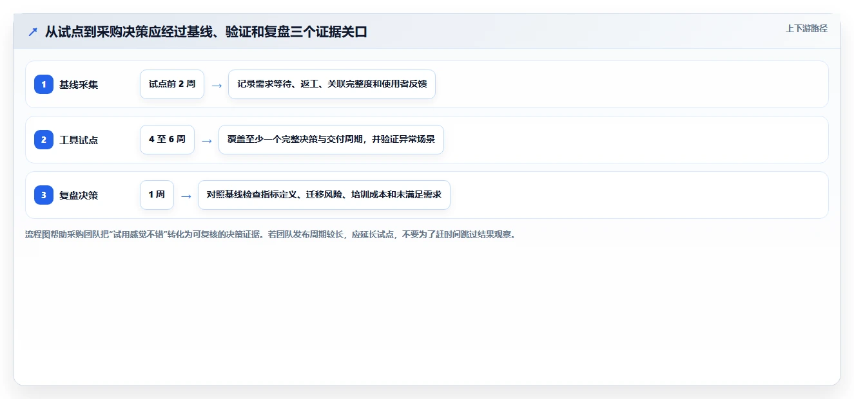
Task: Click the footnote starting with 流程图帮助采购团队
Action: click(x=270, y=234)
